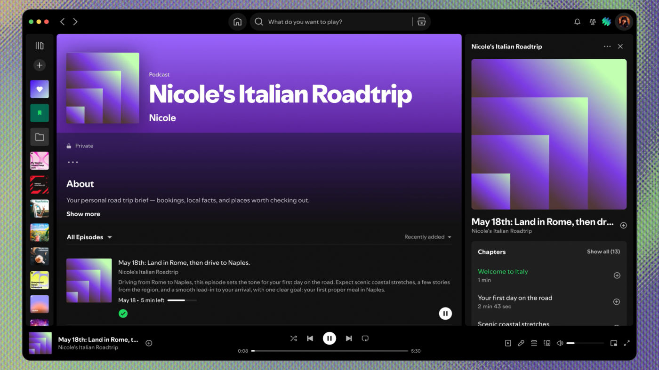Screen dimensions: 659x370
Task: Open the All Episodes filter dropdown
Action: click(89, 237)
